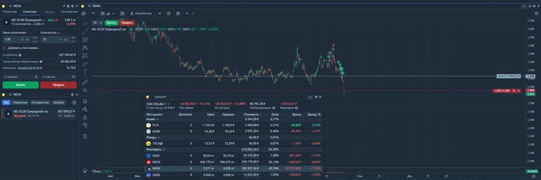Clear the execution price field

[x=27, y=40]
